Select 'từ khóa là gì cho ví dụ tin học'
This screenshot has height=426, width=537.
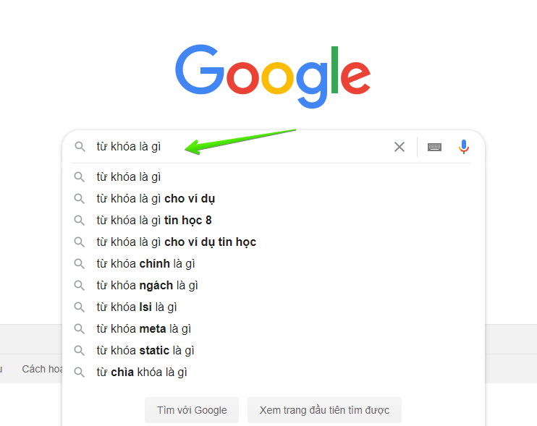click(x=176, y=242)
